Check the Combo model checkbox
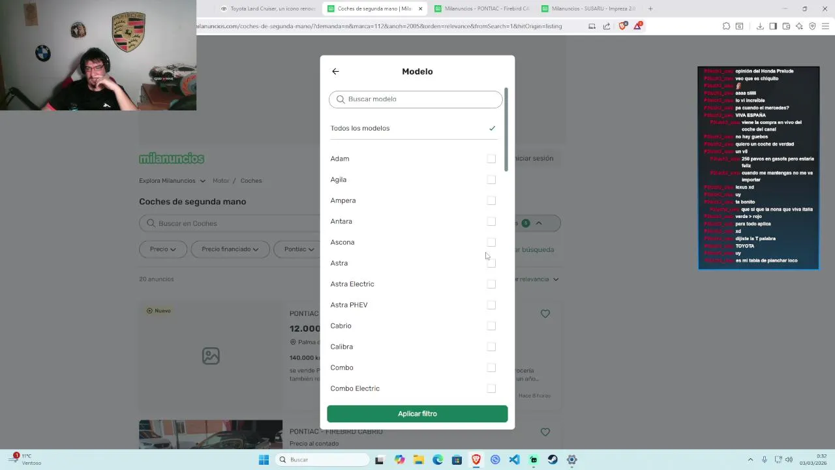The width and height of the screenshot is (835, 470). 491,368
